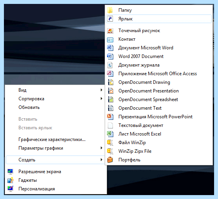
Task: Click the contact card icon beside Контакт
Action: coord(110,40)
